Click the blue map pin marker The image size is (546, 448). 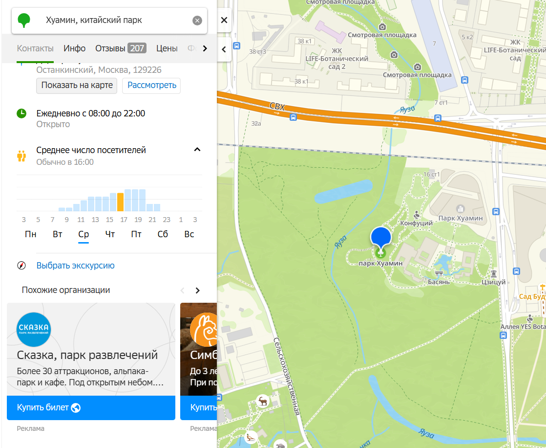click(381, 237)
